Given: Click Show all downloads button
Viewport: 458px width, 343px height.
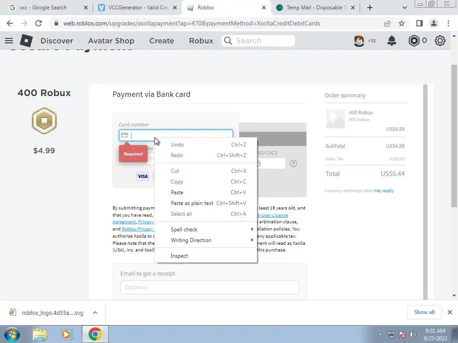Looking at the screenshot, I should point(424,312).
